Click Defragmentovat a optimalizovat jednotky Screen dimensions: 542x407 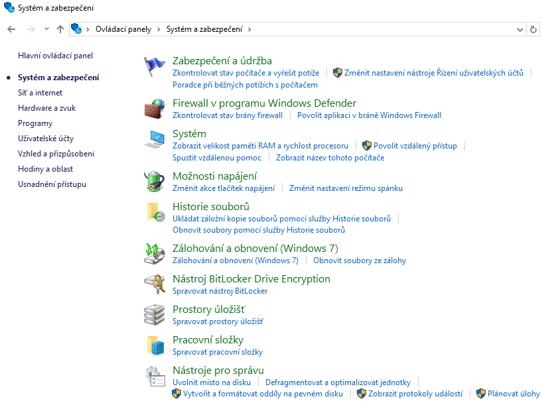coord(338,382)
